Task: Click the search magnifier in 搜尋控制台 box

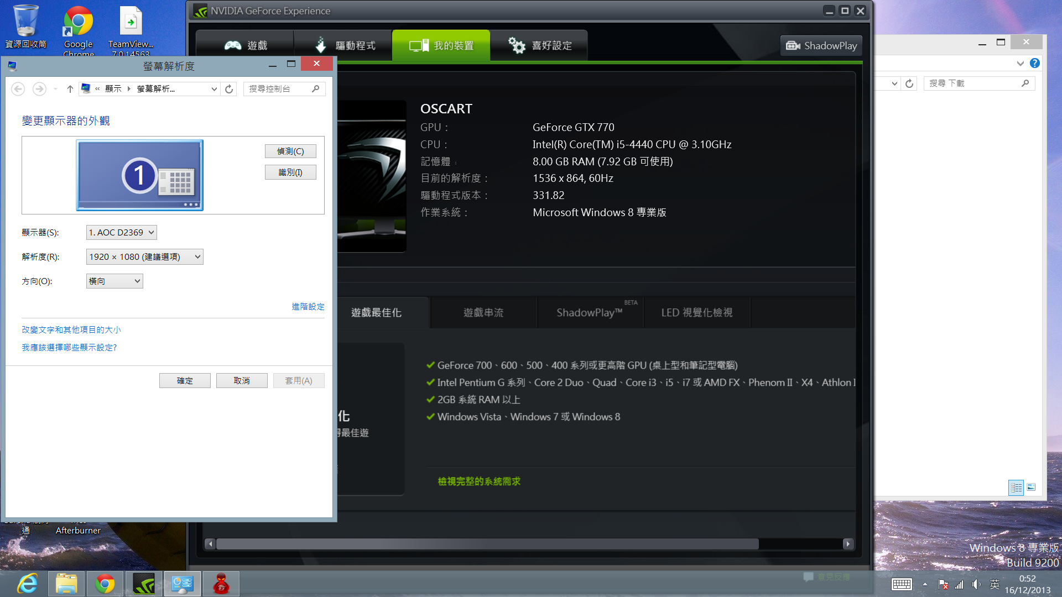Action: [316, 89]
